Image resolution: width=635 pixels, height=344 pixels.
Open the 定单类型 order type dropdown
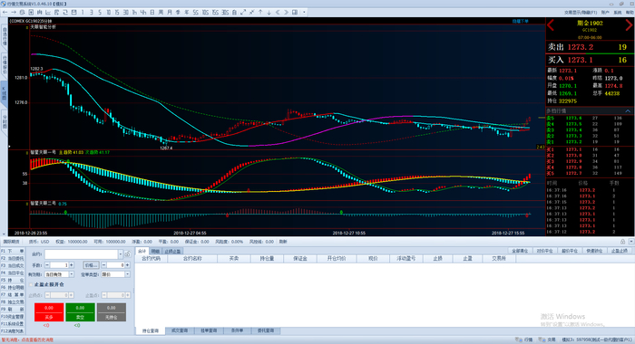tap(128, 274)
